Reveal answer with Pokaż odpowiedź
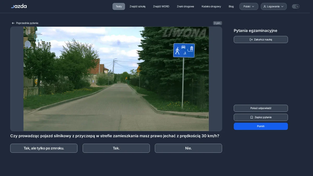Screen dimensions: 313x176 click(261, 108)
